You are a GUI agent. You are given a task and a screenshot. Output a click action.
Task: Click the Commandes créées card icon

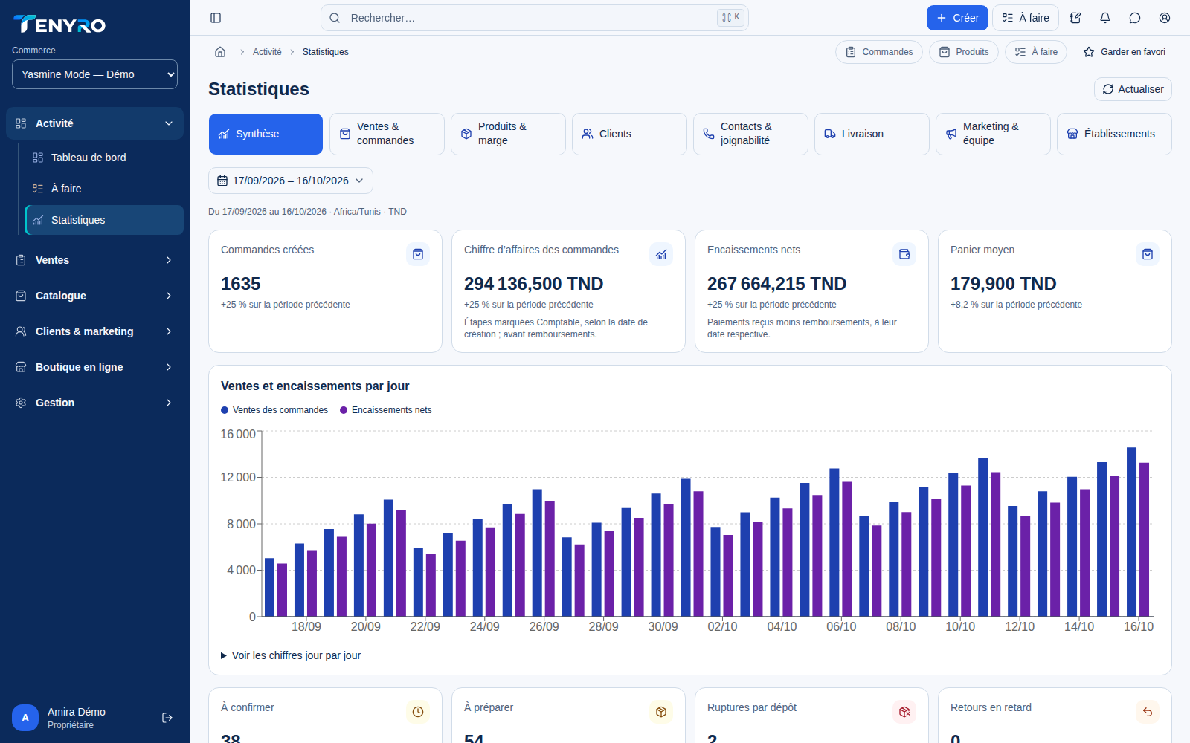418,254
